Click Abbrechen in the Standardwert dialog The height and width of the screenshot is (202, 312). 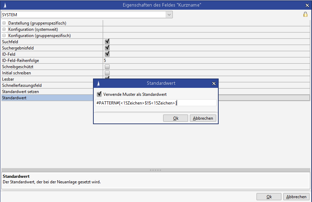click(x=203, y=118)
